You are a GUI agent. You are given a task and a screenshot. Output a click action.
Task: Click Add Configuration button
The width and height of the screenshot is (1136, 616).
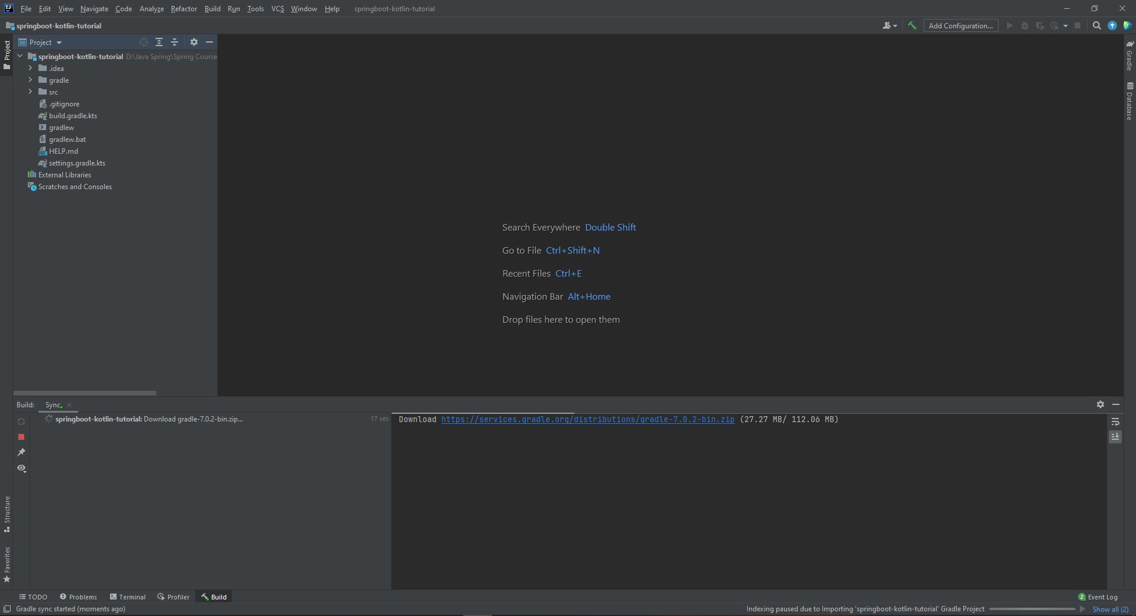[960, 25]
